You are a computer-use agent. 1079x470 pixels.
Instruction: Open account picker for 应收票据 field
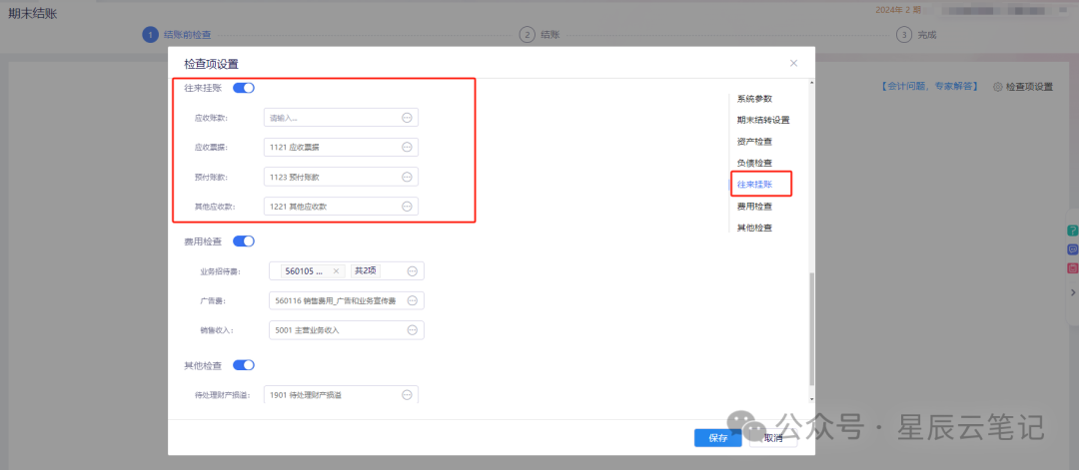[x=407, y=147]
